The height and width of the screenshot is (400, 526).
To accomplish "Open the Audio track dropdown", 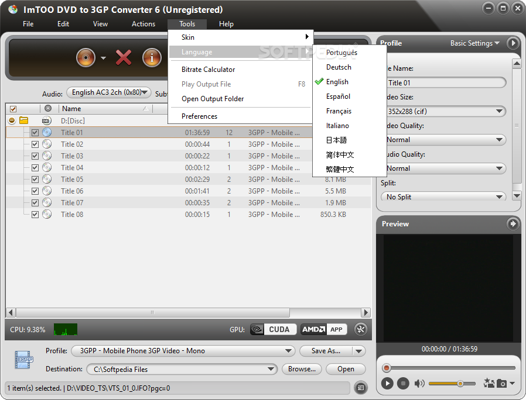I will click(x=109, y=92).
